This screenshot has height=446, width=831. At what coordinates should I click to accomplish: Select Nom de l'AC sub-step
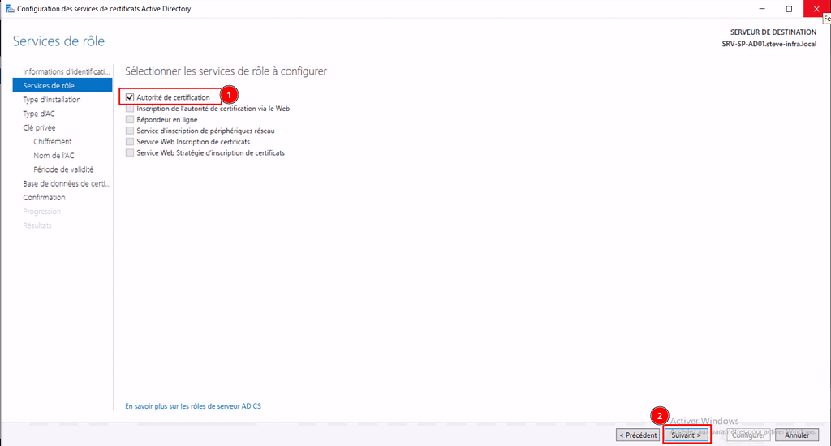pyautogui.click(x=54, y=155)
